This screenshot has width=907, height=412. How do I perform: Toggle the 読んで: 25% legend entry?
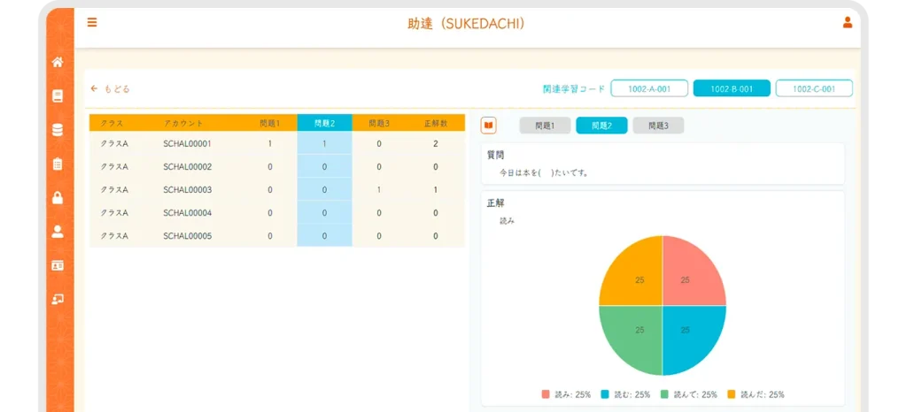coord(688,394)
